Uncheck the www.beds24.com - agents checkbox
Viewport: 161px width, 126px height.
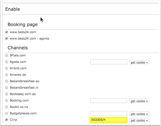7,39
